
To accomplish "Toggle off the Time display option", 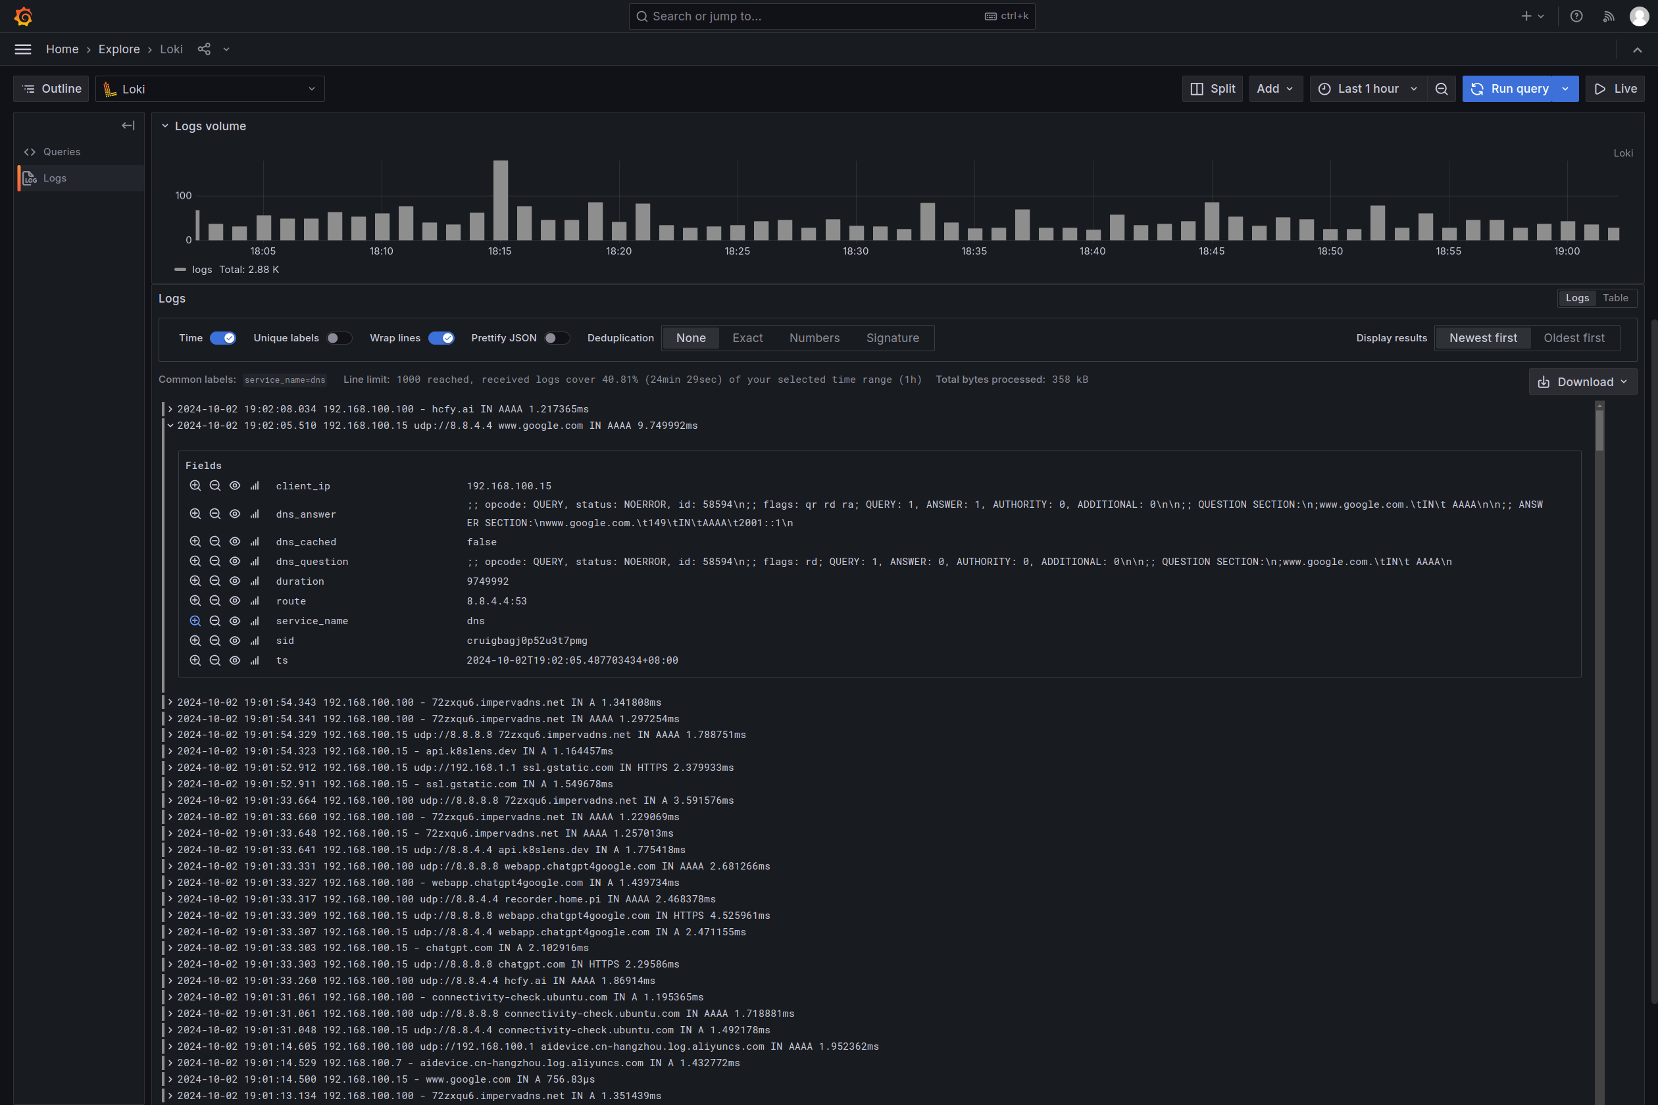I will [224, 338].
